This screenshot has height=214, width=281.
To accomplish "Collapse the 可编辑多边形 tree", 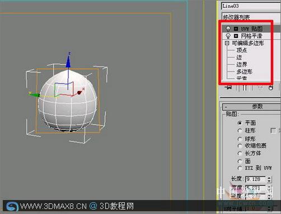I will pyautogui.click(x=227, y=43).
